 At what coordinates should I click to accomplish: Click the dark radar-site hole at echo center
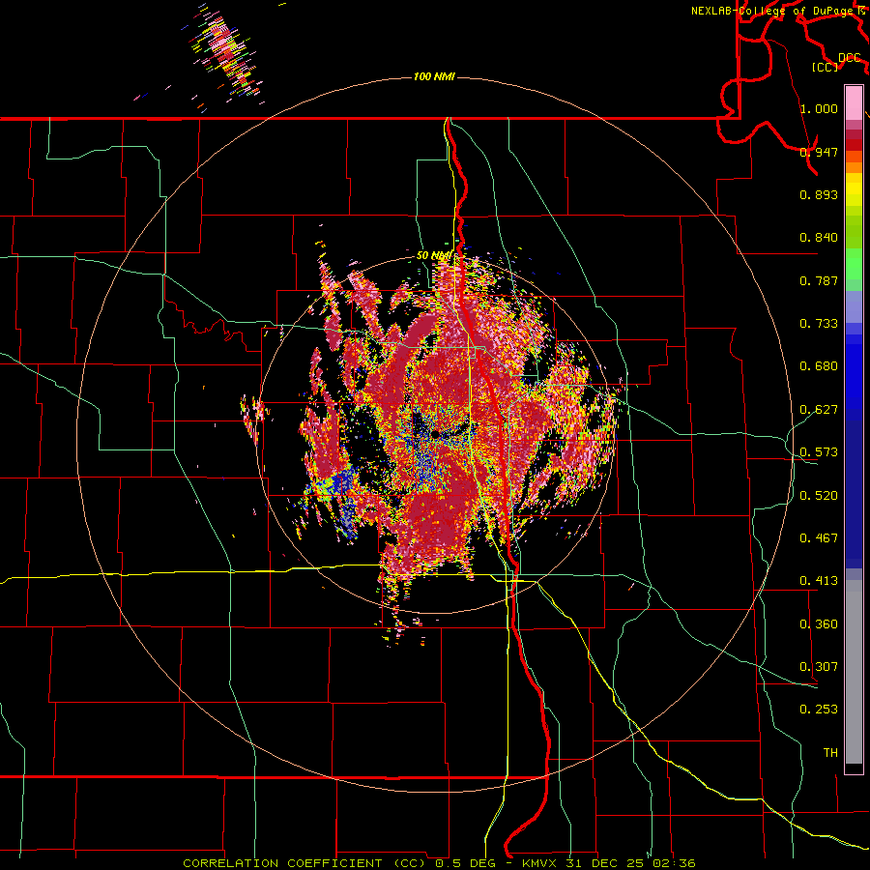(x=436, y=433)
